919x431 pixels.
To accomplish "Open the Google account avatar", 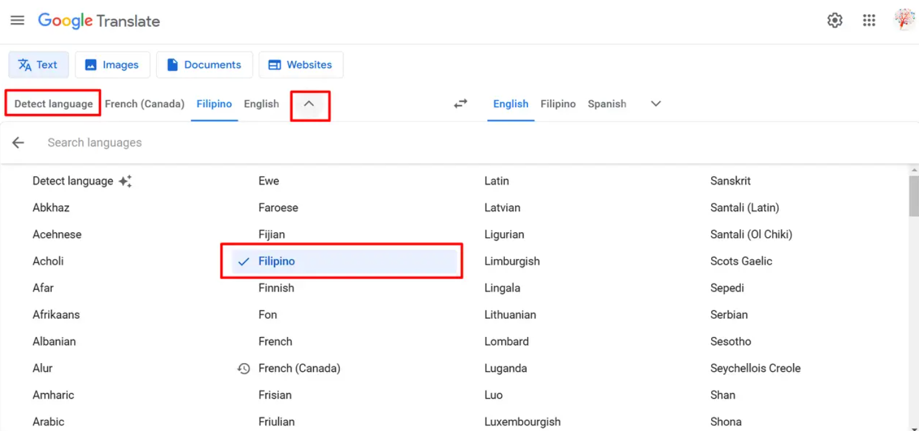I will tap(904, 20).
